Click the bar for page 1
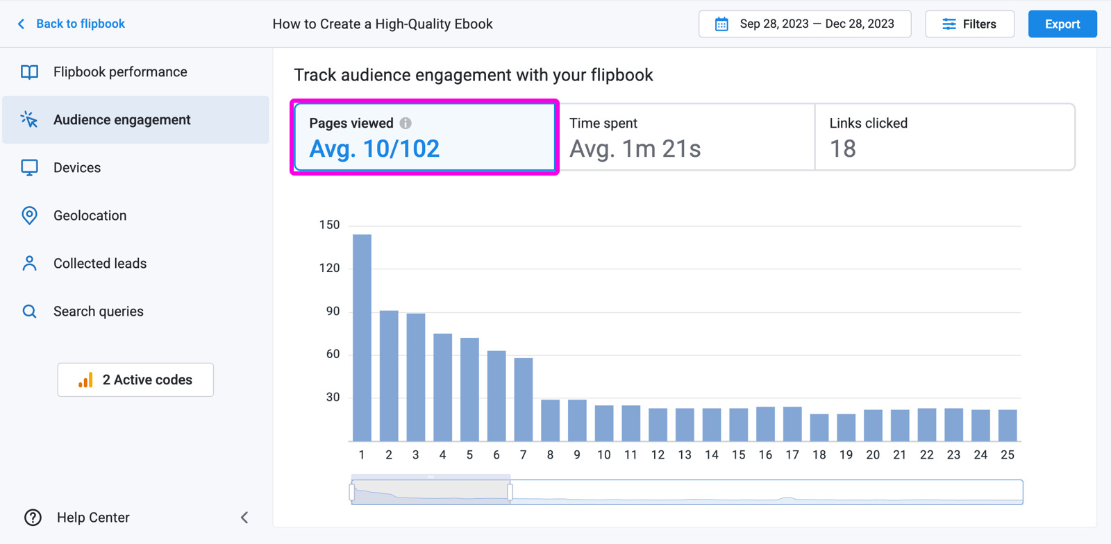Screen dimensions: 1111x544 (x=362, y=338)
